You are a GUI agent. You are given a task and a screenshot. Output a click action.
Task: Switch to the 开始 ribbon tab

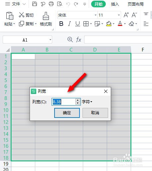[98, 4]
